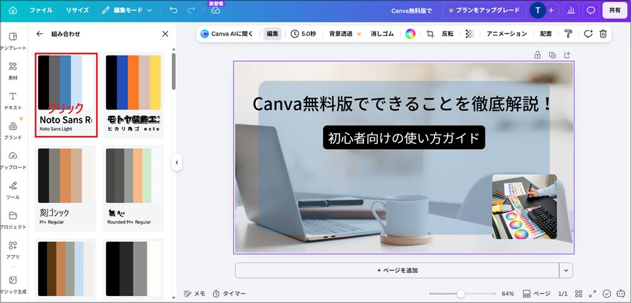Expand the 編集モード dropdown
Image resolution: width=632 pixels, height=303 pixels.
tap(127, 11)
